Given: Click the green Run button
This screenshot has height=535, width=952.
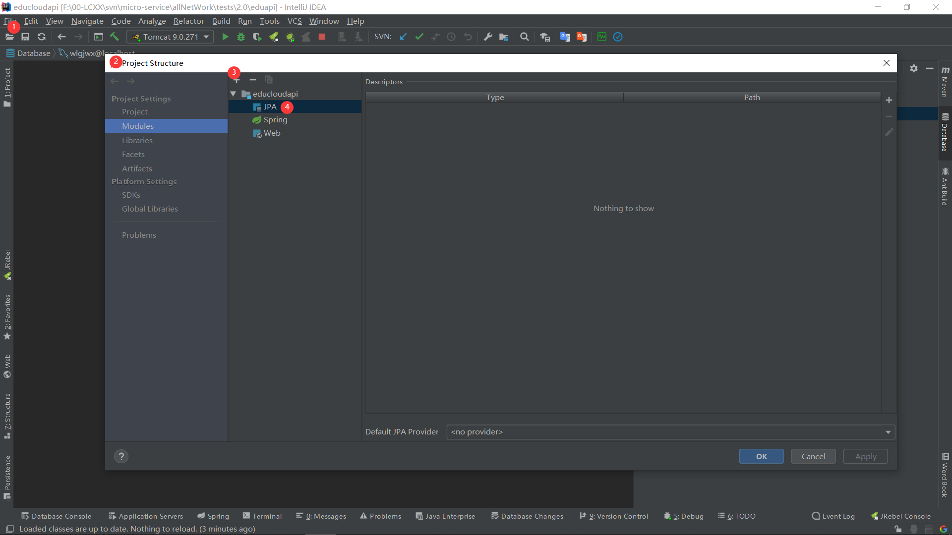Looking at the screenshot, I should [x=225, y=37].
